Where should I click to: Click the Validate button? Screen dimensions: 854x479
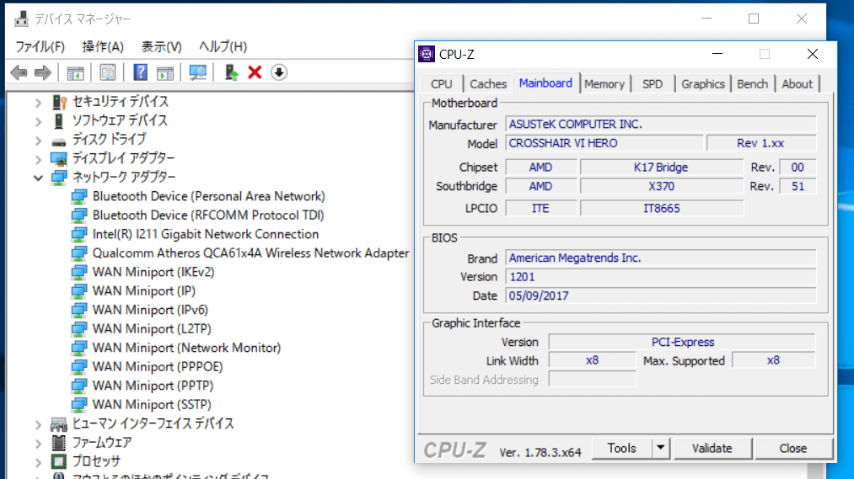[712, 448]
